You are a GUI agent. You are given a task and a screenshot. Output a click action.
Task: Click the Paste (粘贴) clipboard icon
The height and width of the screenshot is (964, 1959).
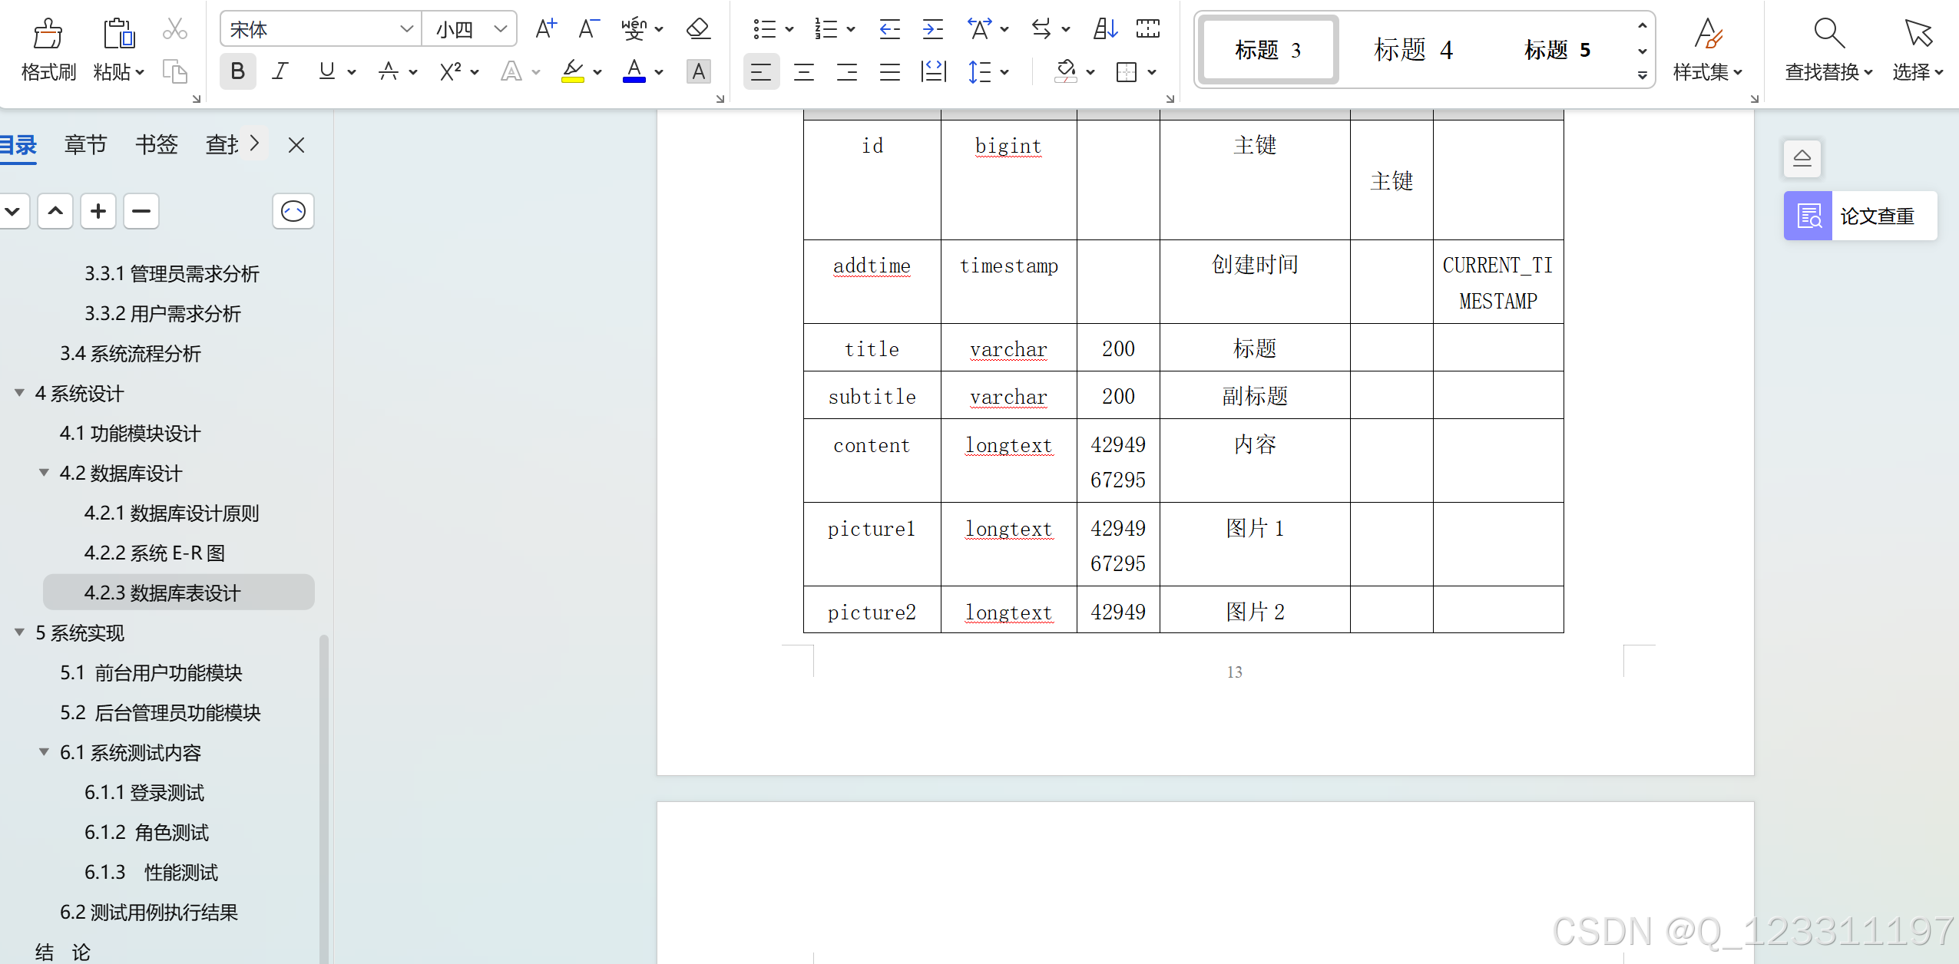tap(119, 34)
